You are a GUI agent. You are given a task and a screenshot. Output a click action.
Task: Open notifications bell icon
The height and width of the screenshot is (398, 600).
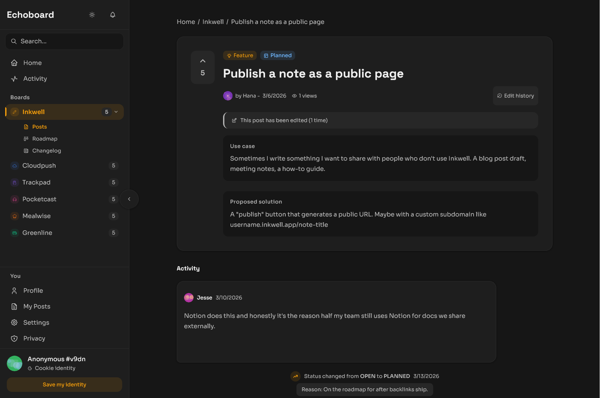click(x=112, y=15)
